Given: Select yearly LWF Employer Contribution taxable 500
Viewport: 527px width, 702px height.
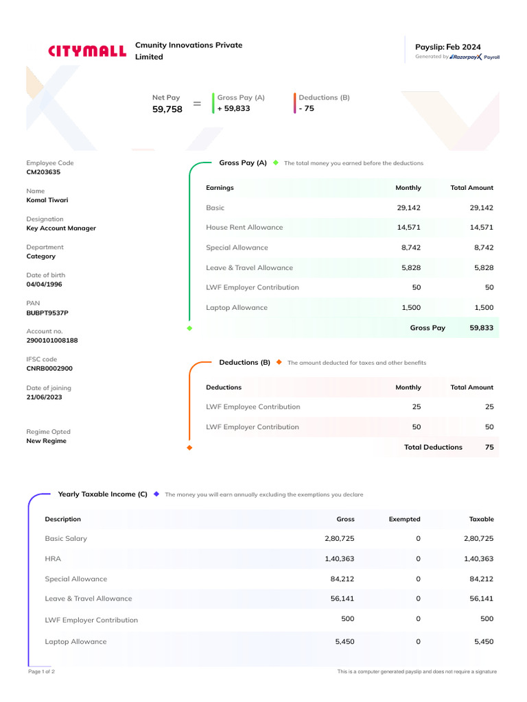Looking at the screenshot, I should [487, 619].
